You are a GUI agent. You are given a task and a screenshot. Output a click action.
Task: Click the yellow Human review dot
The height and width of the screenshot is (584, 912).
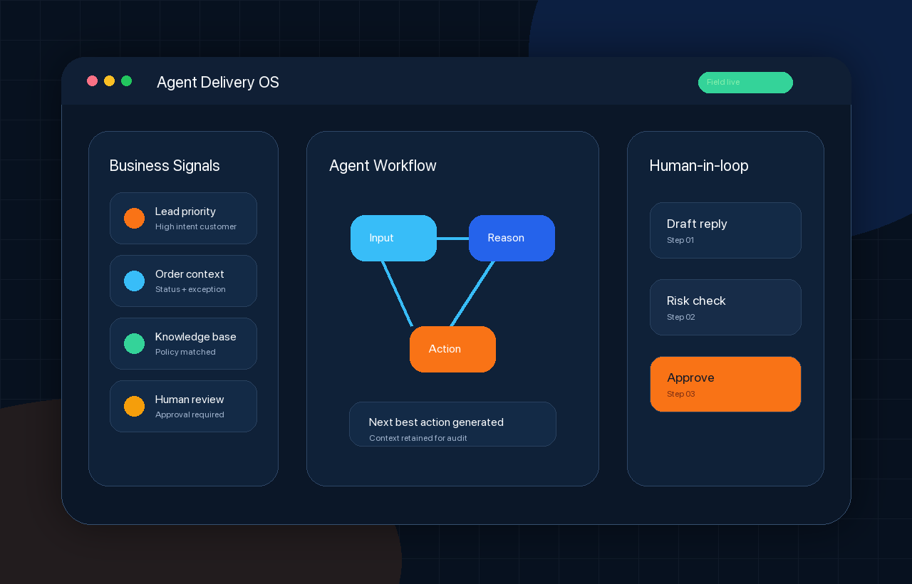coord(134,406)
